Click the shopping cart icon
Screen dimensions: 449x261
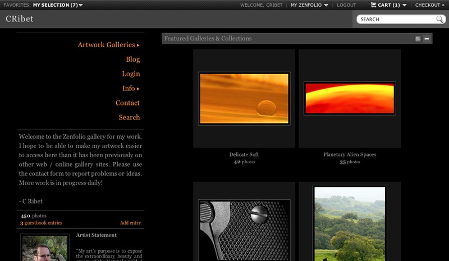click(373, 5)
